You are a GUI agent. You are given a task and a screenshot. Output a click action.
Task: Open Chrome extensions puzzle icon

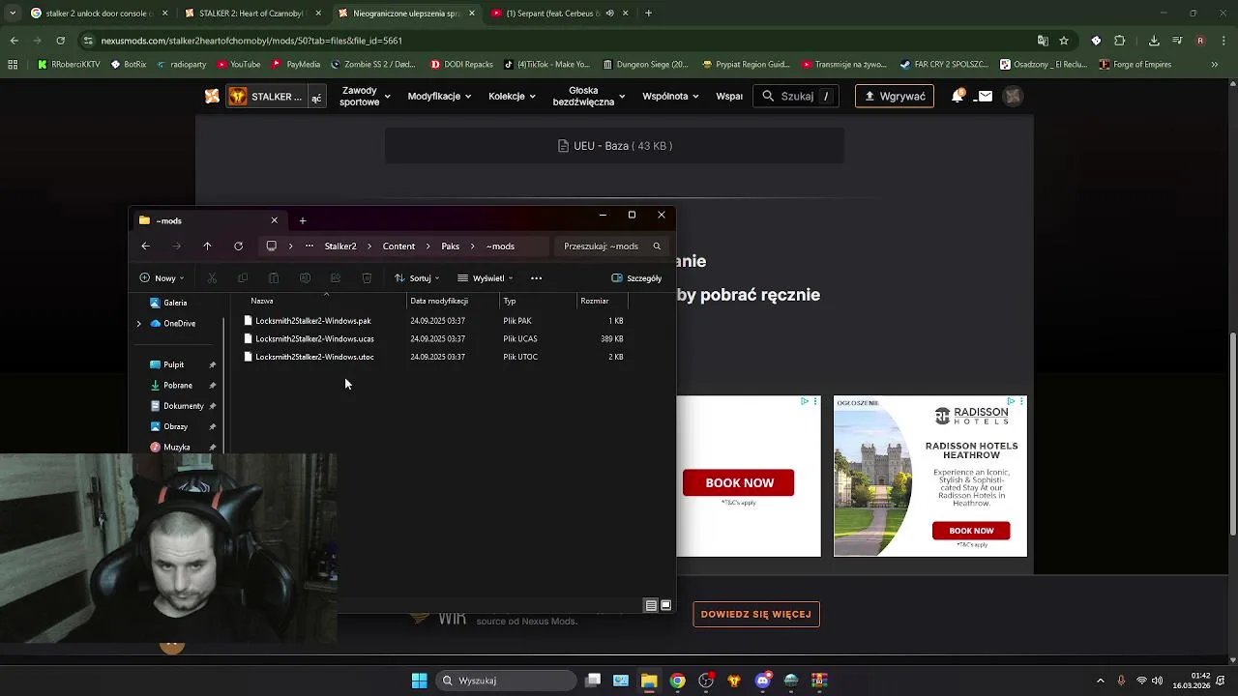click(x=1120, y=41)
